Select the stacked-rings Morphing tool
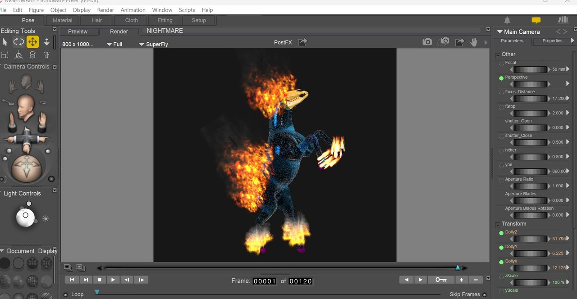Image resolution: width=577 pixels, height=299 pixels. [x=32, y=55]
